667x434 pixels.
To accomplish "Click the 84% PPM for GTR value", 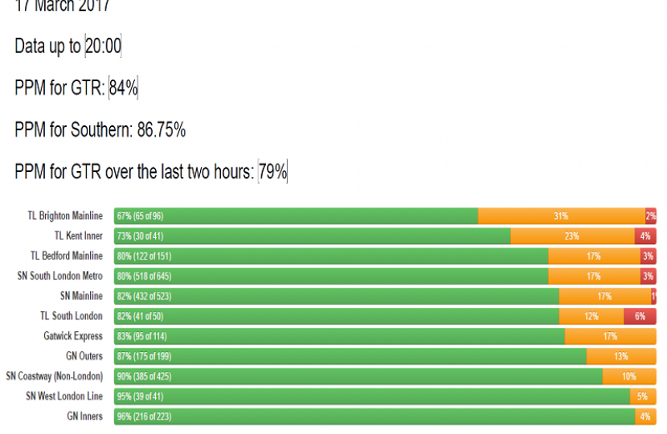I will [x=124, y=88].
